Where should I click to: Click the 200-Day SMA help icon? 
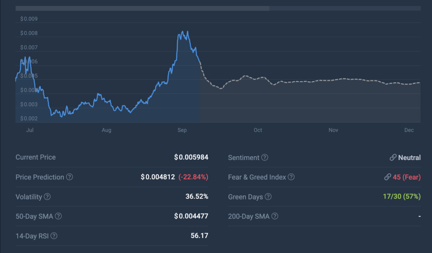(x=275, y=216)
